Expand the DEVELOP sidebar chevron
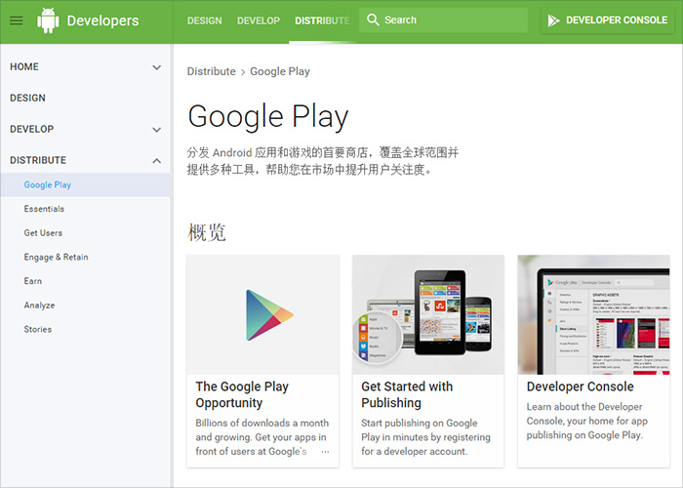The image size is (683, 488). (157, 130)
